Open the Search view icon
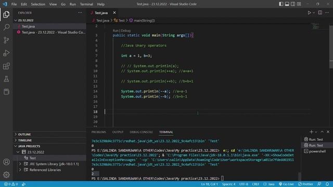 (x=6, y=27)
